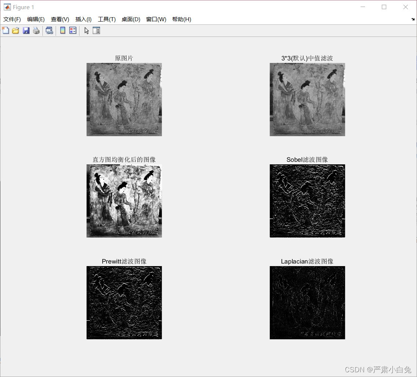Image resolution: width=417 pixels, height=377 pixels.
Task: Select the Sobel filtered image subplot
Action: pyautogui.click(x=307, y=201)
